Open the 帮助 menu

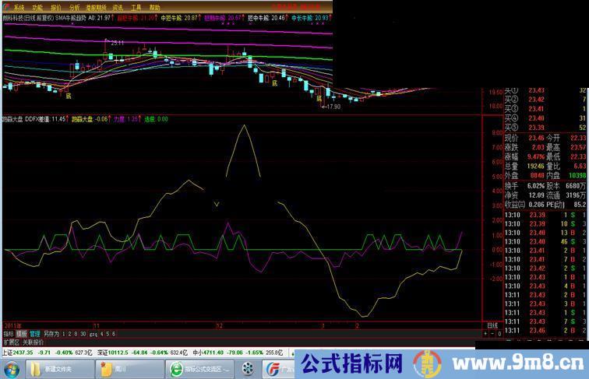coord(156,6)
